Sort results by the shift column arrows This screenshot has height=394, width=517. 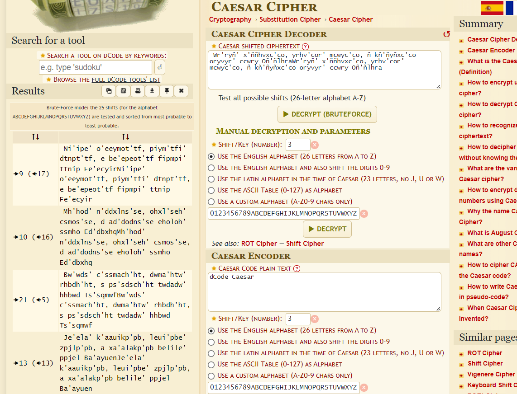click(35, 137)
